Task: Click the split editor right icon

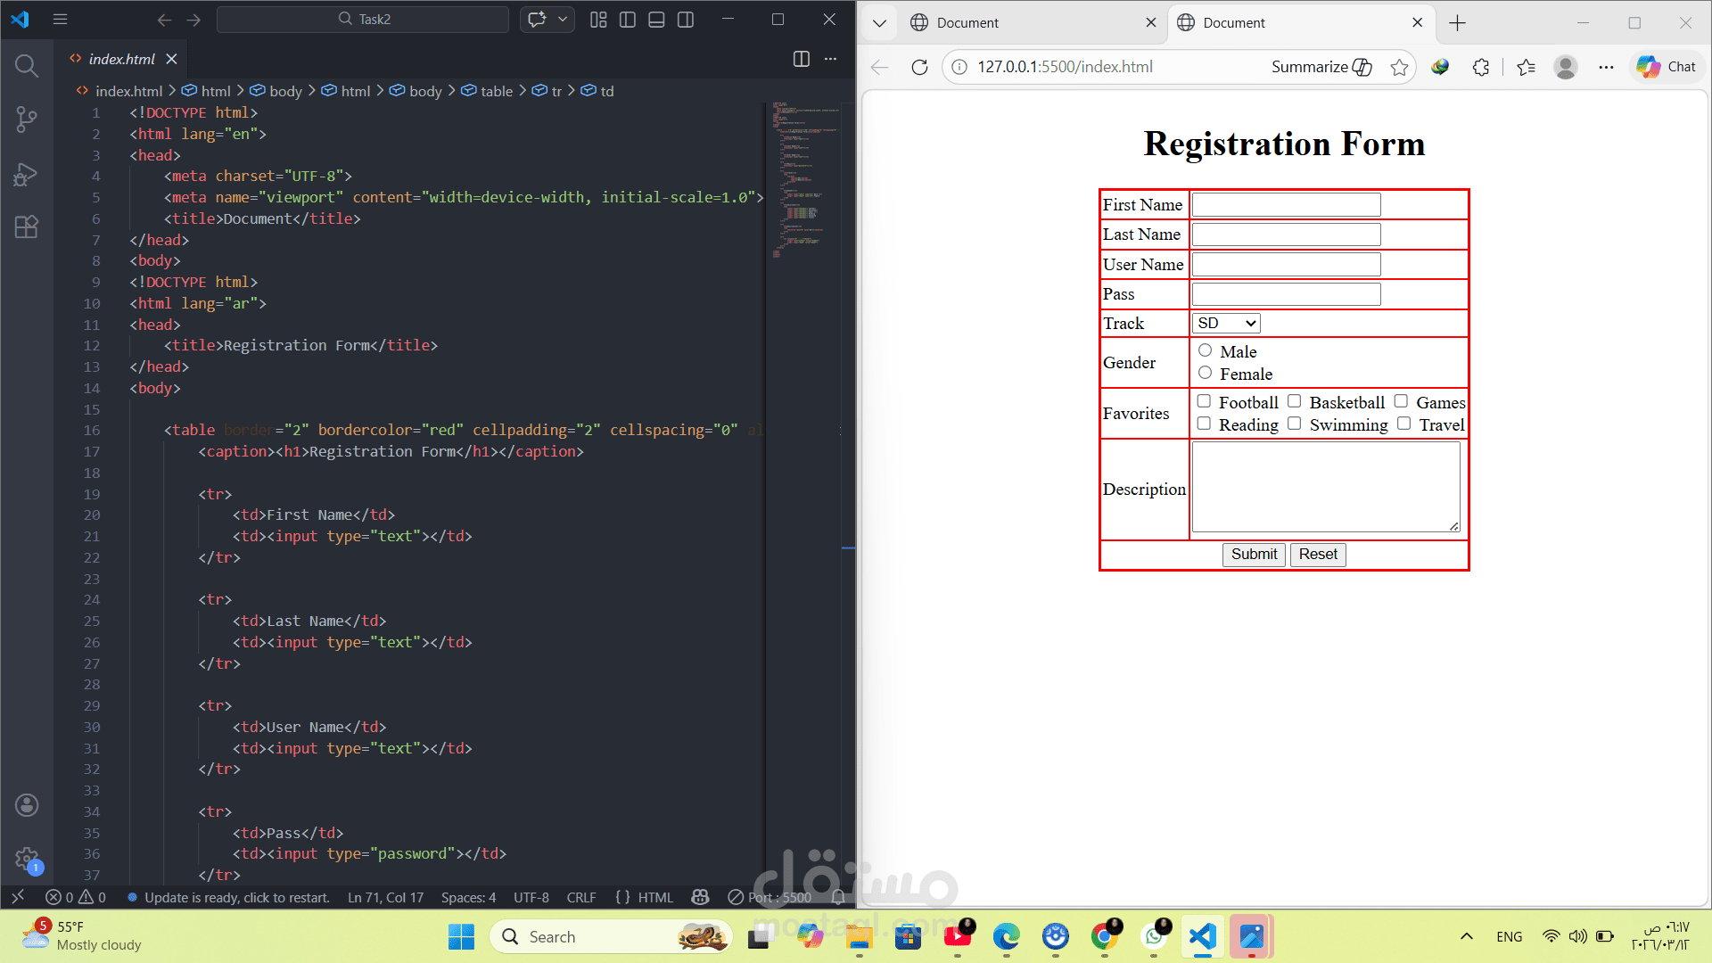Action: (801, 59)
